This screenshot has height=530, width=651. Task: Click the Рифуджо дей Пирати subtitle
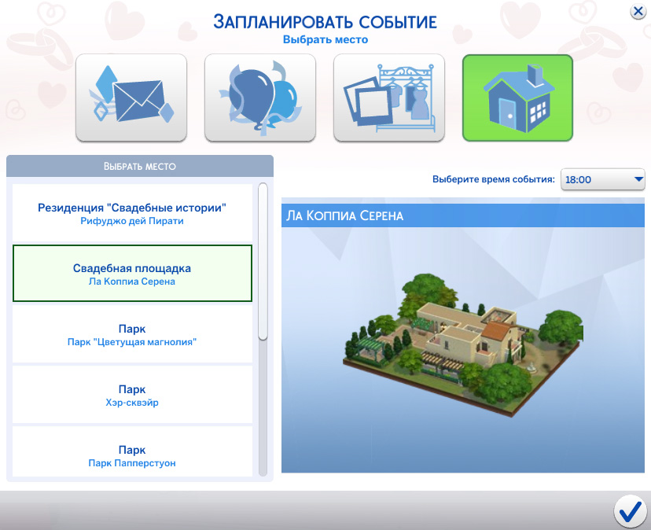pyautogui.click(x=132, y=221)
